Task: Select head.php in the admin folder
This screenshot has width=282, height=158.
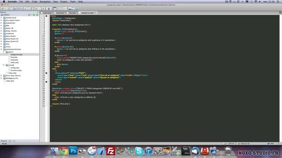Action: pos(14,60)
